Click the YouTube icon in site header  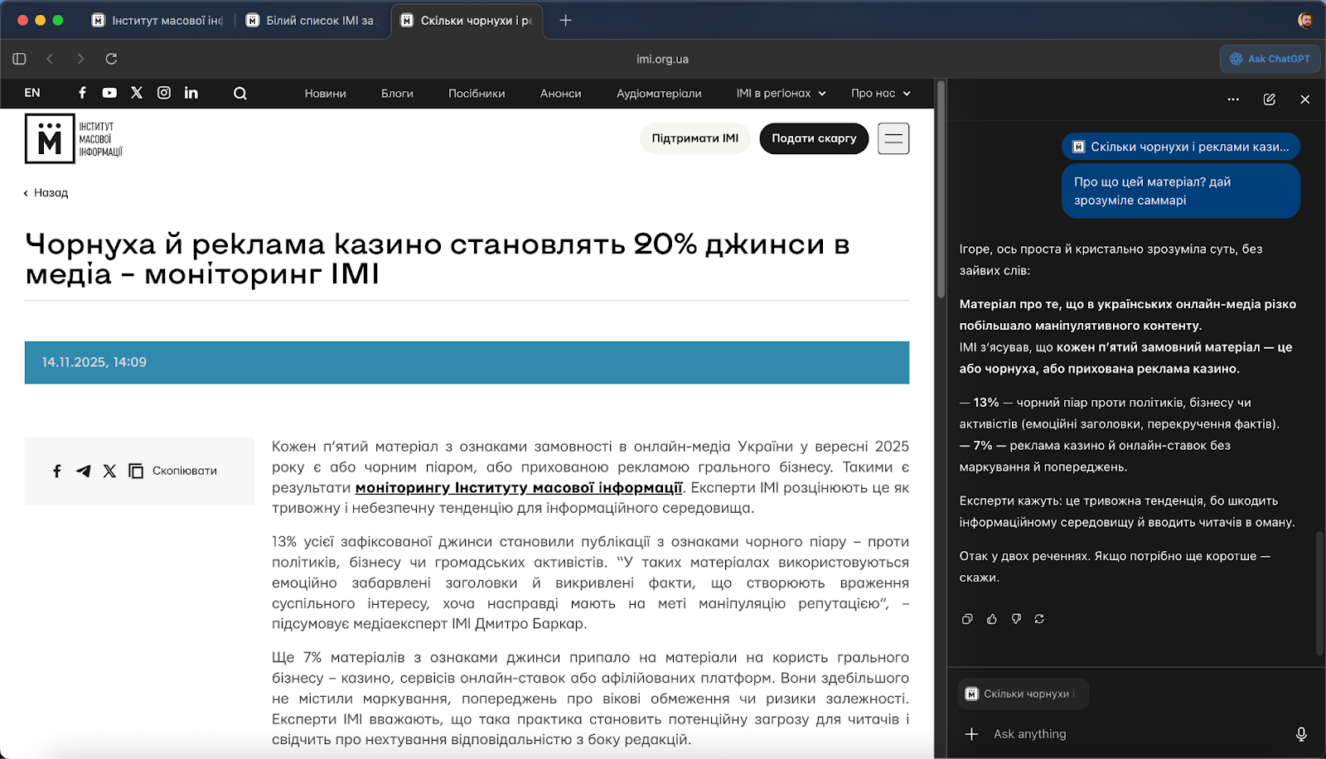[x=109, y=93]
